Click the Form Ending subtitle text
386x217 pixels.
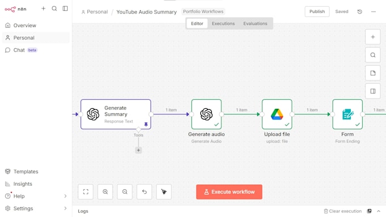click(x=347, y=141)
